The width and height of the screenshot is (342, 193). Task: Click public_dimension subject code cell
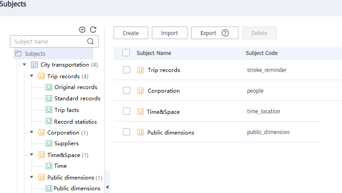tap(268, 132)
